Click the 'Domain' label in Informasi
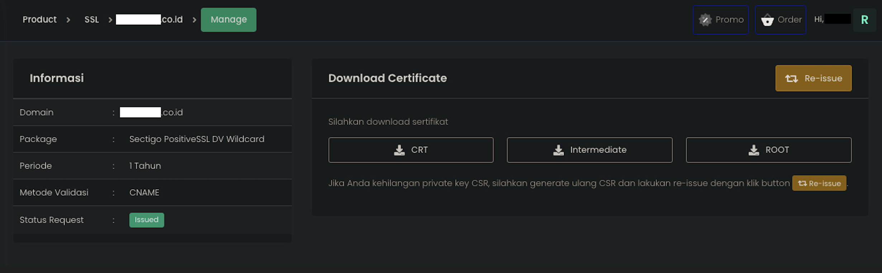 37,112
